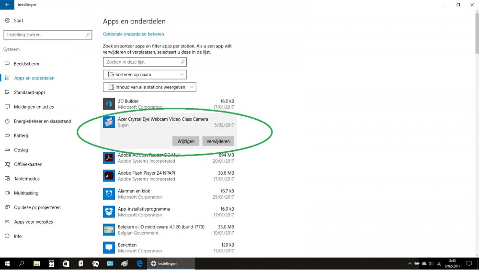Click the magnifier in the 'Instelling zoeken' box
This screenshot has width=479, height=271.
pyautogui.click(x=88, y=34)
